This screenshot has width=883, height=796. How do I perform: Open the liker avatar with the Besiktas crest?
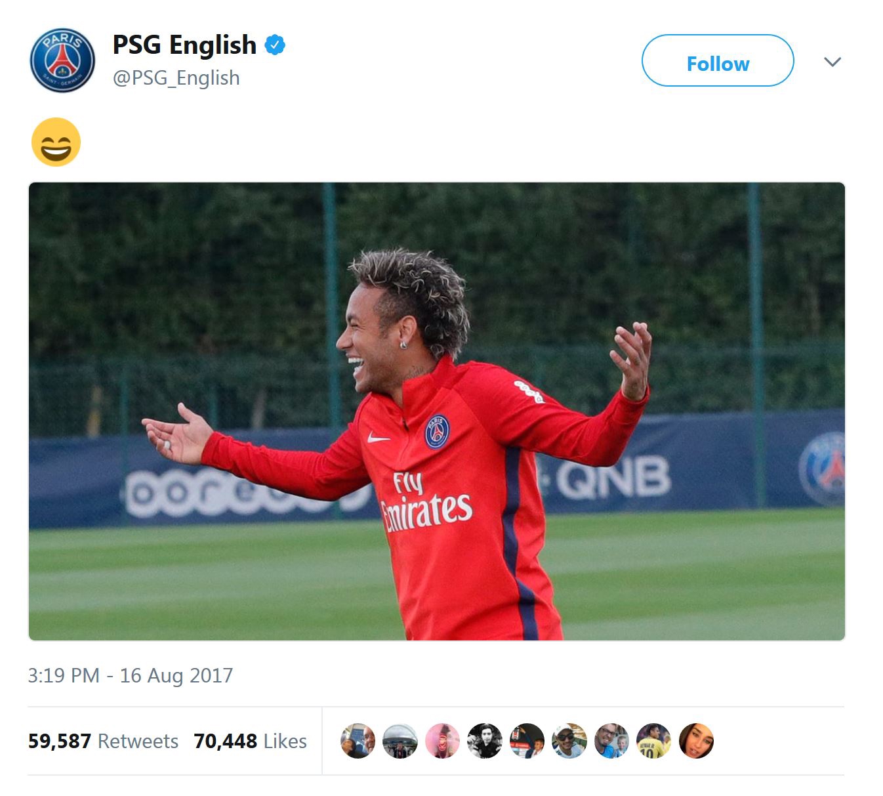coord(527,741)
